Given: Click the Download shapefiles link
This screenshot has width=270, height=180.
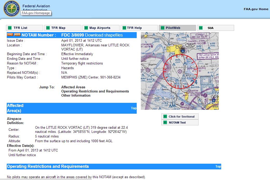Looking at the screenshot, I should pyautogui.click(x=104, y=35).
